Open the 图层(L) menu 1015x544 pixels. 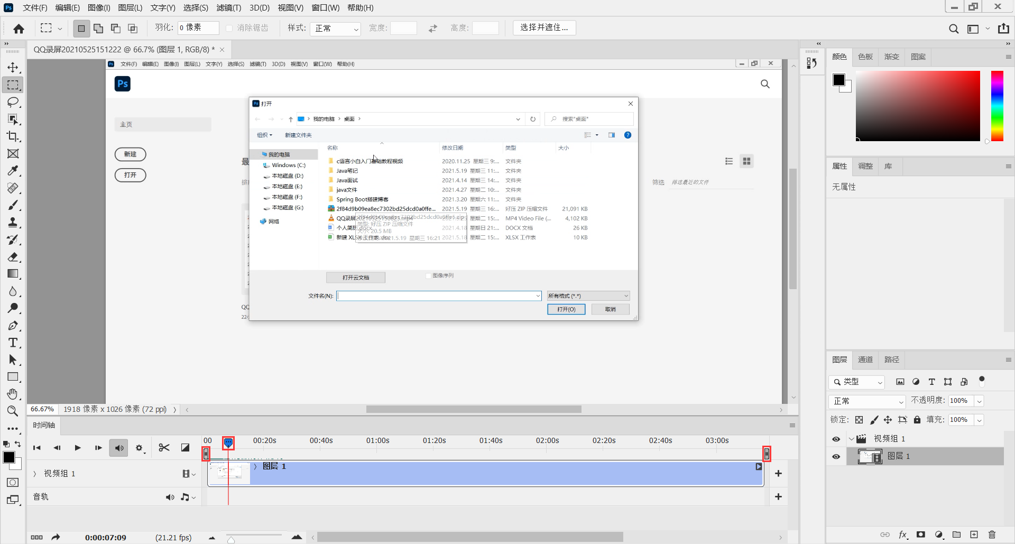coord(130,7)
